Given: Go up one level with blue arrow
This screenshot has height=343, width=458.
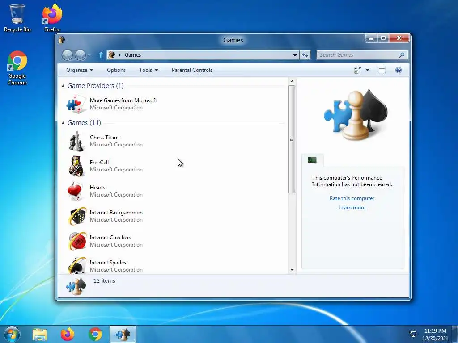Looking at the screenshot, I should click(101, 55).
